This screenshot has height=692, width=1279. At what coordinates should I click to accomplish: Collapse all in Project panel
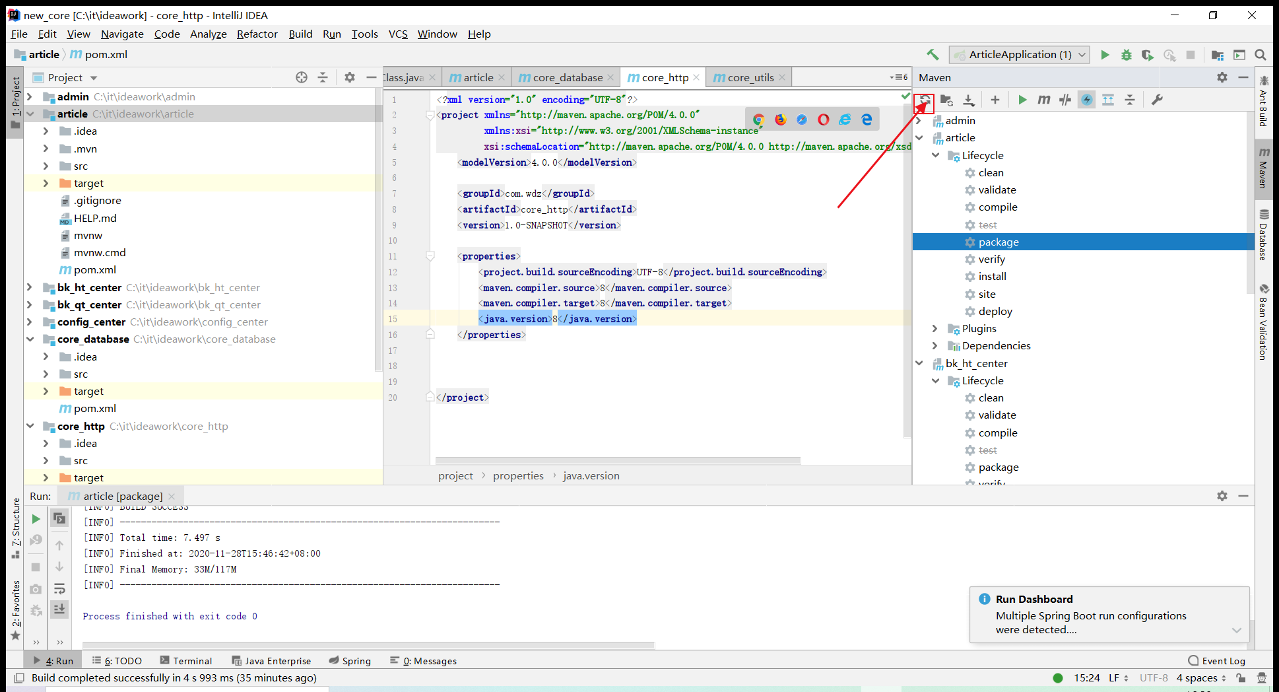point(323,77)
